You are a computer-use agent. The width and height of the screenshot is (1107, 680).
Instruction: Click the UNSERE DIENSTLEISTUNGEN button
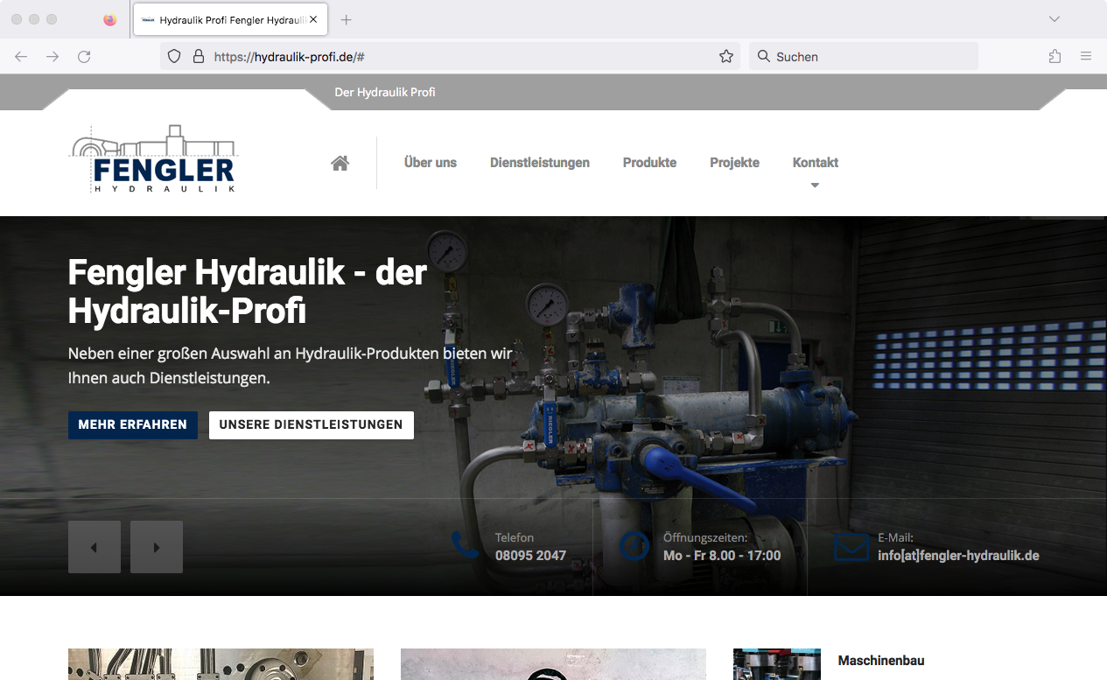pos(312,424)
